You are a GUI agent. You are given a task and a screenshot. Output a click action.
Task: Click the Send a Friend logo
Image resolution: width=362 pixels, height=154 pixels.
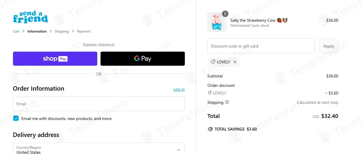coord(30,17)
